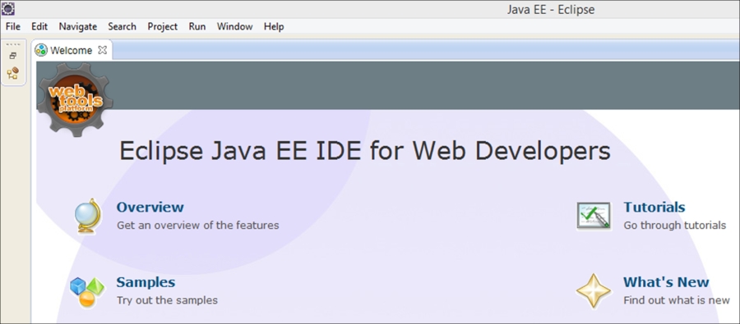Open the Navigate menu
Image resolution: width=740 pixels, height=324 pixels.
78,27
